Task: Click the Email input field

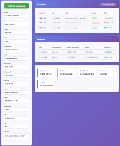Action: 16,58
